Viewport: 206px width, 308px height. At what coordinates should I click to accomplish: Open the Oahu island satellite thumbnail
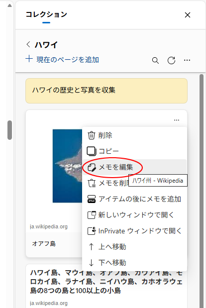tap(67, 166)
